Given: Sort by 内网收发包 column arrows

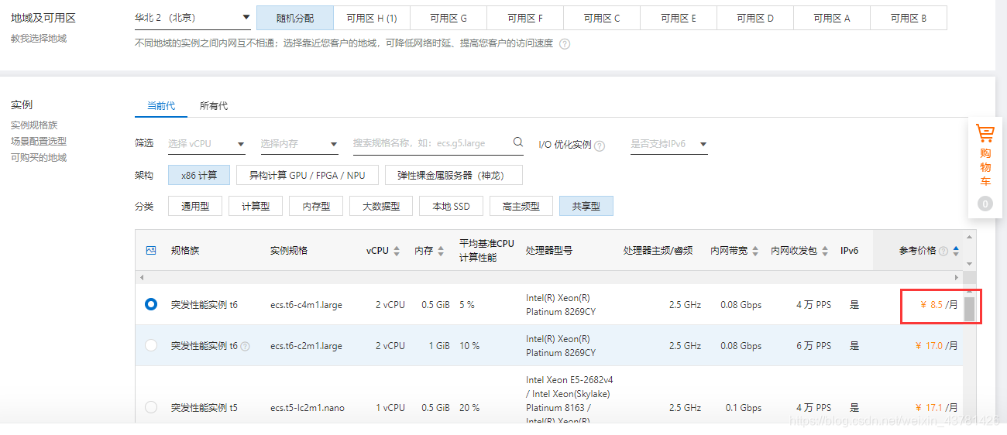Looking at the screenshot, I should click(824, 251).
